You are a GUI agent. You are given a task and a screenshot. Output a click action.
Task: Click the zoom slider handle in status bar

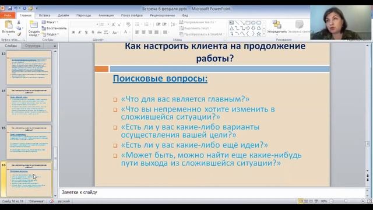click(x=346, y=201)
